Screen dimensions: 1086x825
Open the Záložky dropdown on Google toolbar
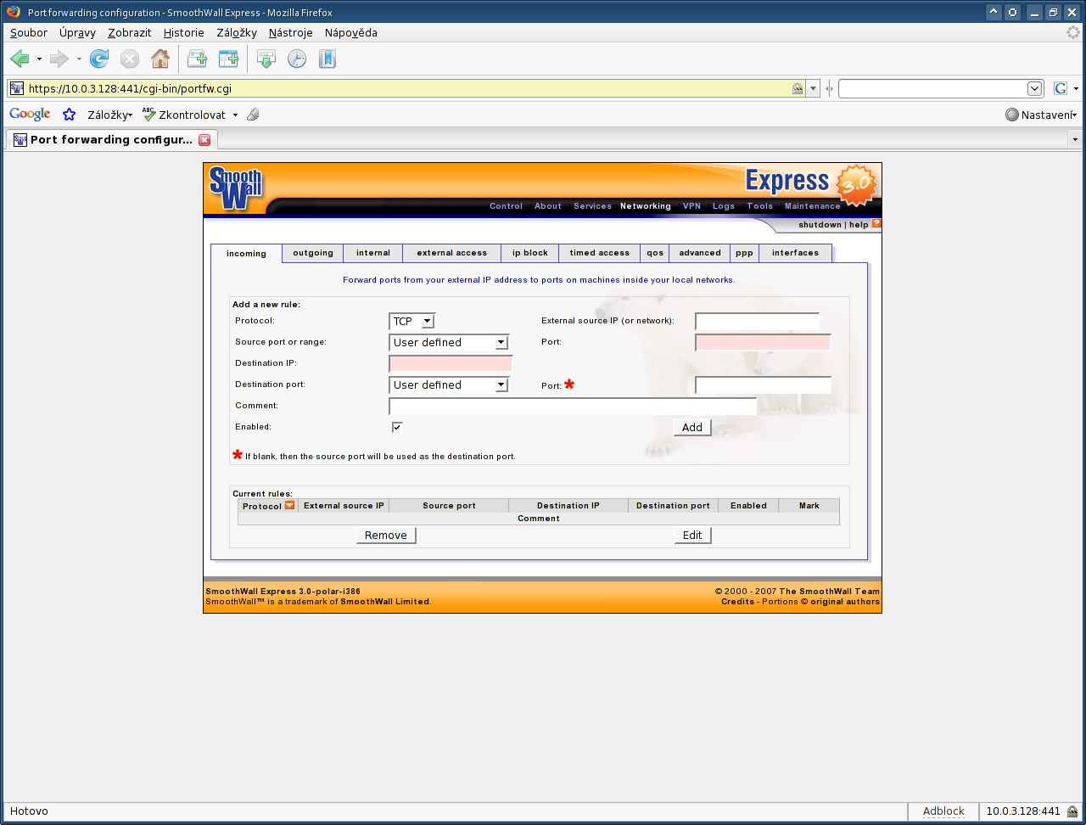click(x=109, y=115)
